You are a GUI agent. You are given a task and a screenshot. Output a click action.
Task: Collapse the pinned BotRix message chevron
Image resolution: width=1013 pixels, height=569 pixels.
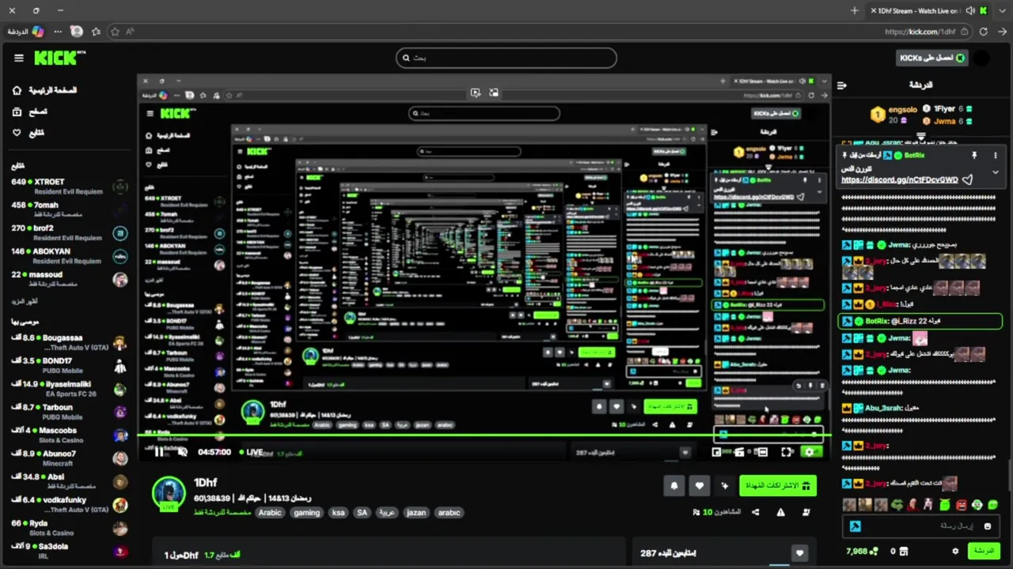tap(995, 171)
